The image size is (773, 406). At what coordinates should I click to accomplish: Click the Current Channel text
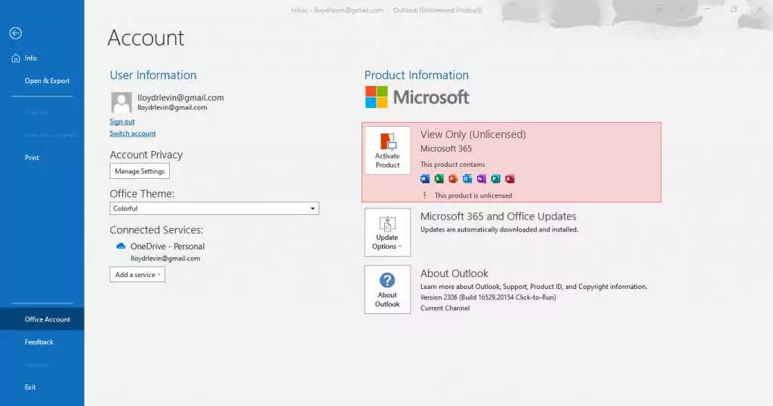445,308
